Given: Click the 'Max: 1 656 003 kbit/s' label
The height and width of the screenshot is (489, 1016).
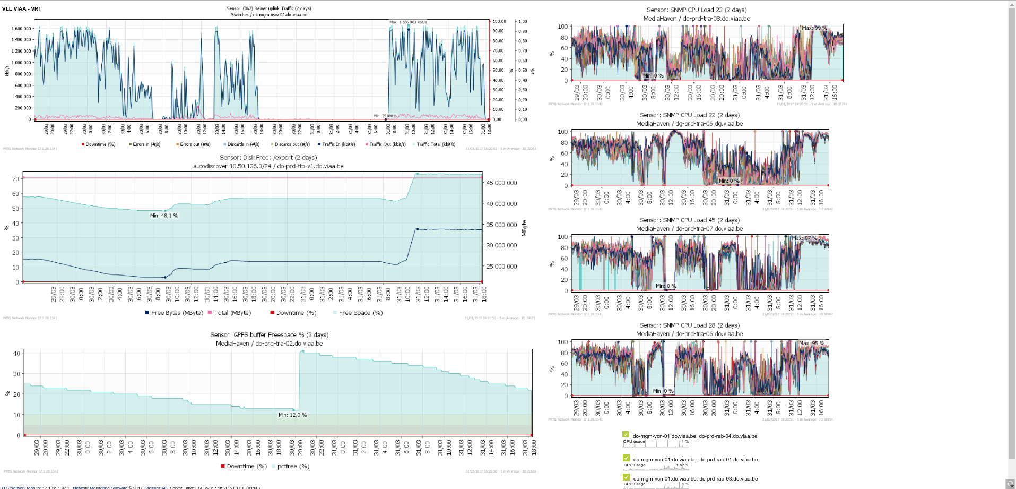Looking at the screenshot, I should [x=408, y=22].
